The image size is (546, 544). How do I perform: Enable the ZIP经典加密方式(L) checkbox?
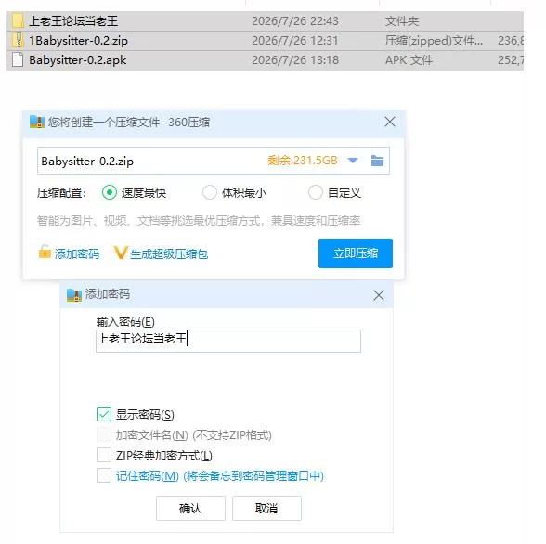(104, 455)
